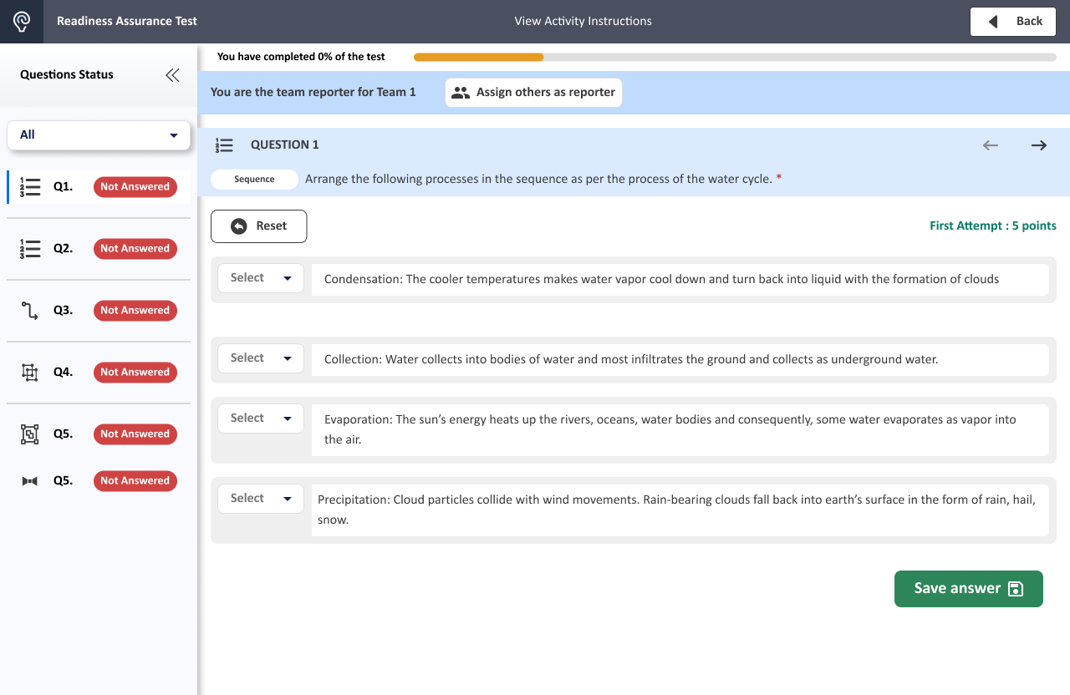Open the Select dropdown for Evaporation
1070x695 pixels.
(260, 419)
